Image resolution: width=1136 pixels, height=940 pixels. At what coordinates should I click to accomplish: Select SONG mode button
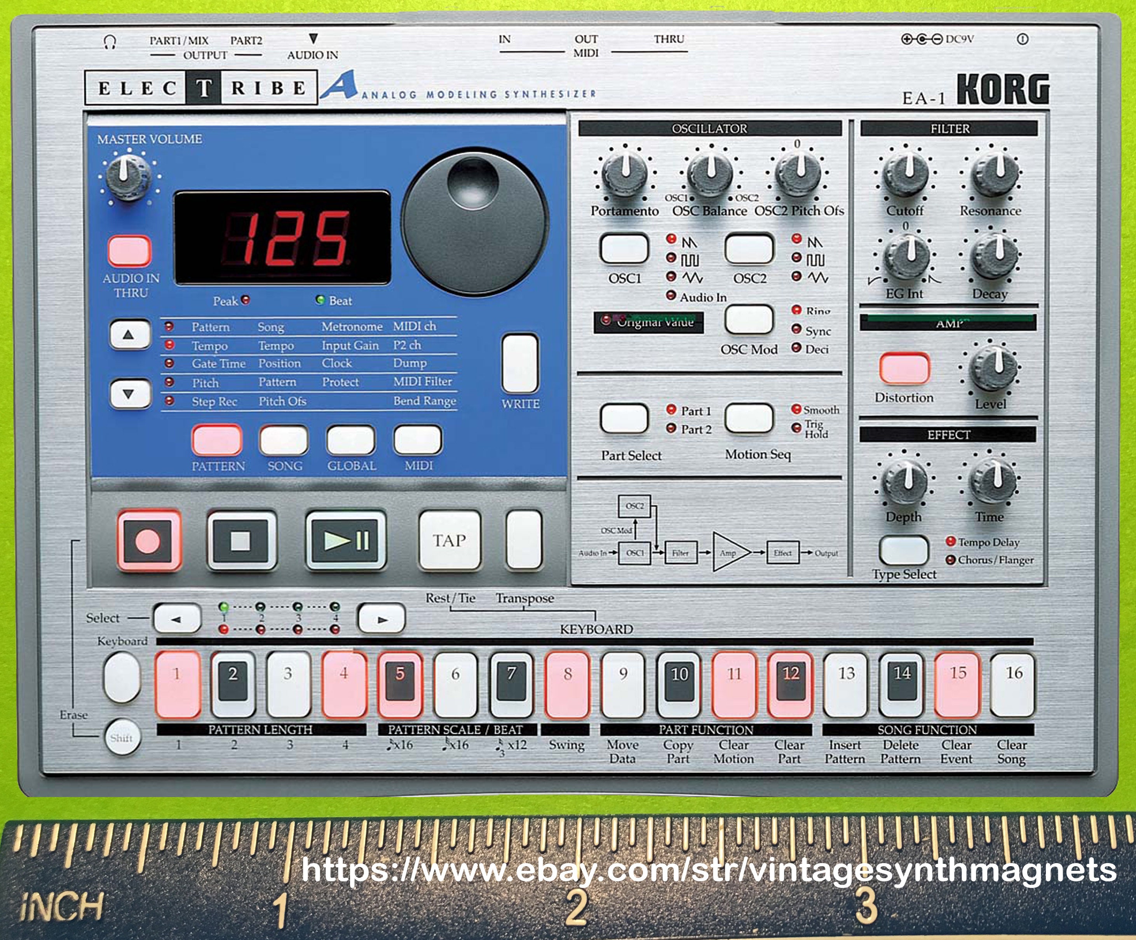(x=284, y=440)
